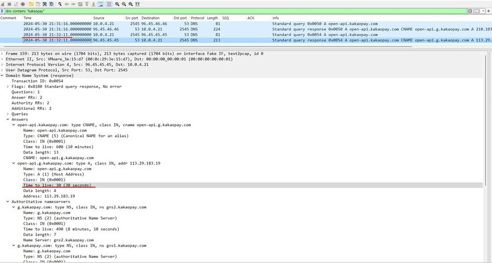492x263 pixels.
Task: Save this capture file
Action: point(38,4)
